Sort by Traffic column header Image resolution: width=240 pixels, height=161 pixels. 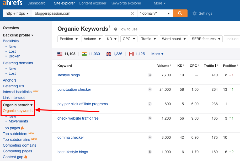click(210, 66)
